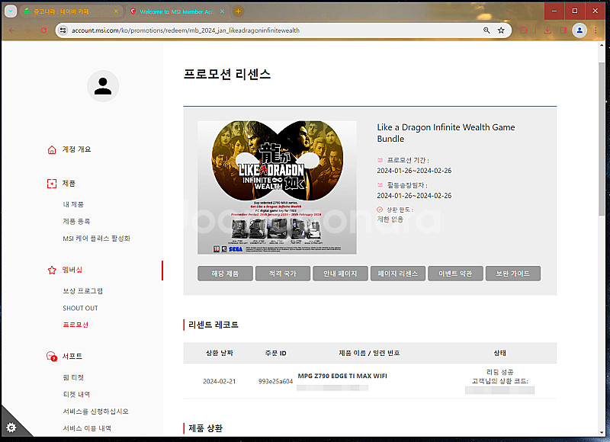Click the date 2024-02-21 cell
Screen dimensions: 610x442
(x=220, y=381)
